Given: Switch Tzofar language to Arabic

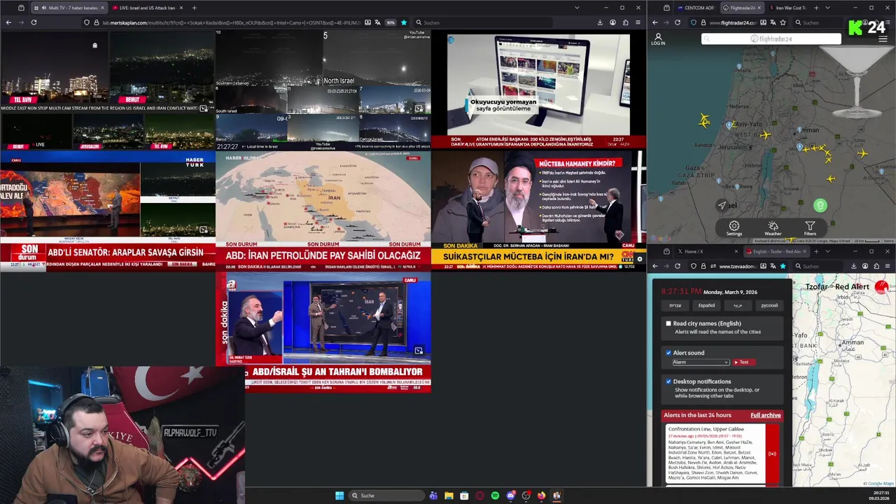Looking at the screenshot, I should [738, 305].
